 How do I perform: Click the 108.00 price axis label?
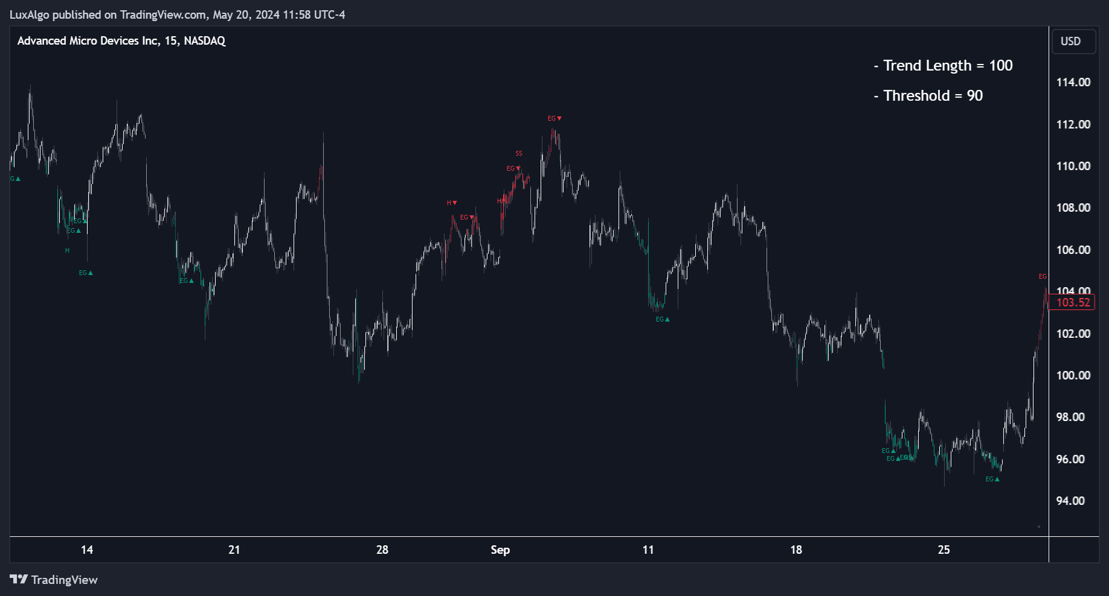point(1073,208)
